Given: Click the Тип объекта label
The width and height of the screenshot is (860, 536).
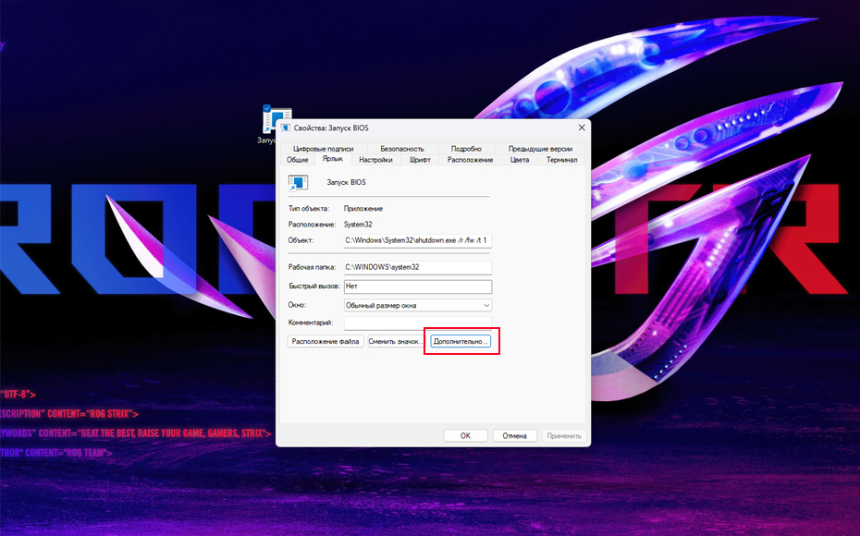Looking at the screenshot, I should pos(309,208).
